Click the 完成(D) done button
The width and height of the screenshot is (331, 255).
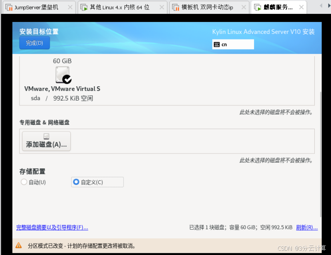click(x=34, y=43)
